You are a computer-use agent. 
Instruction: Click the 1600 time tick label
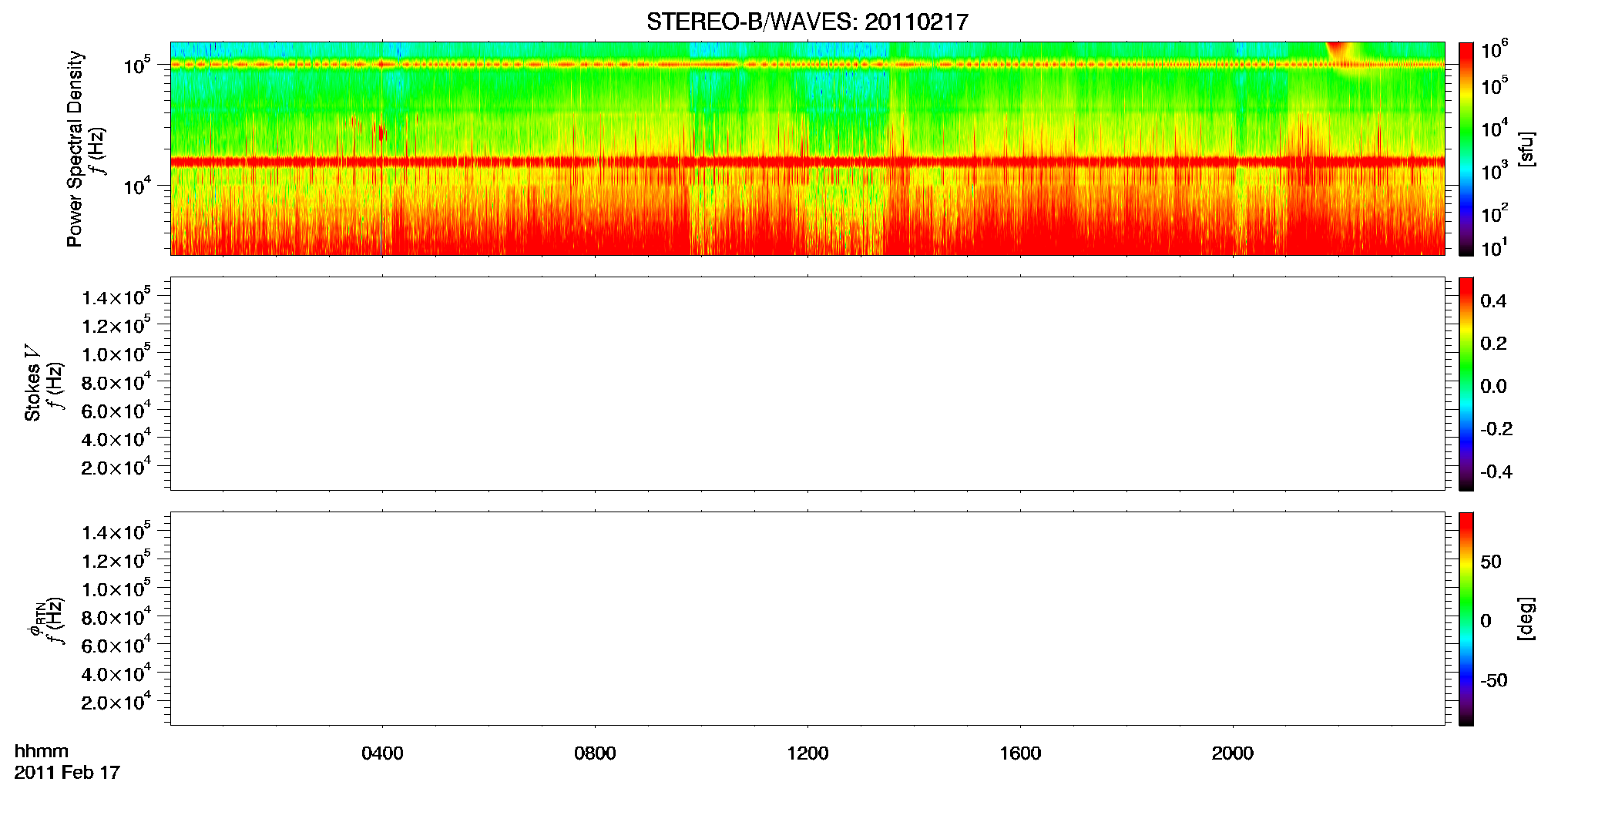[x=1020, y=753]
